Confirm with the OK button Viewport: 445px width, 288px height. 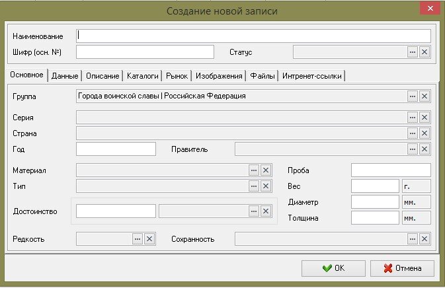click(x=333, y=268)
